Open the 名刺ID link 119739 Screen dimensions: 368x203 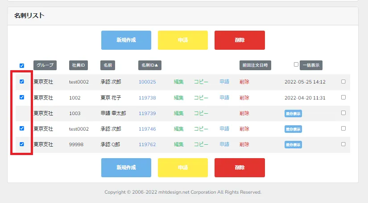[147, 114]
